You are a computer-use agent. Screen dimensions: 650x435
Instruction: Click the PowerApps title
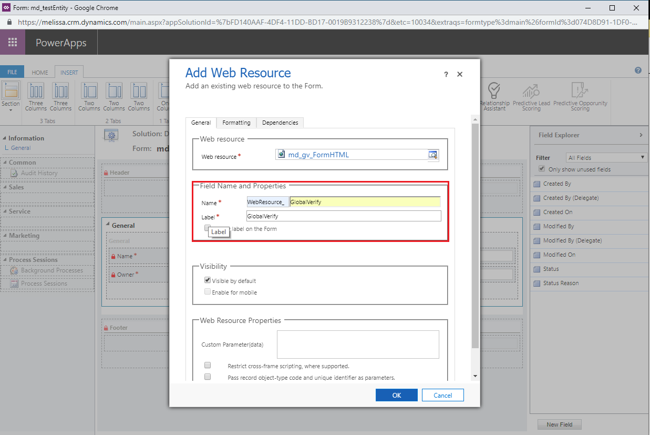coord(61,43)
